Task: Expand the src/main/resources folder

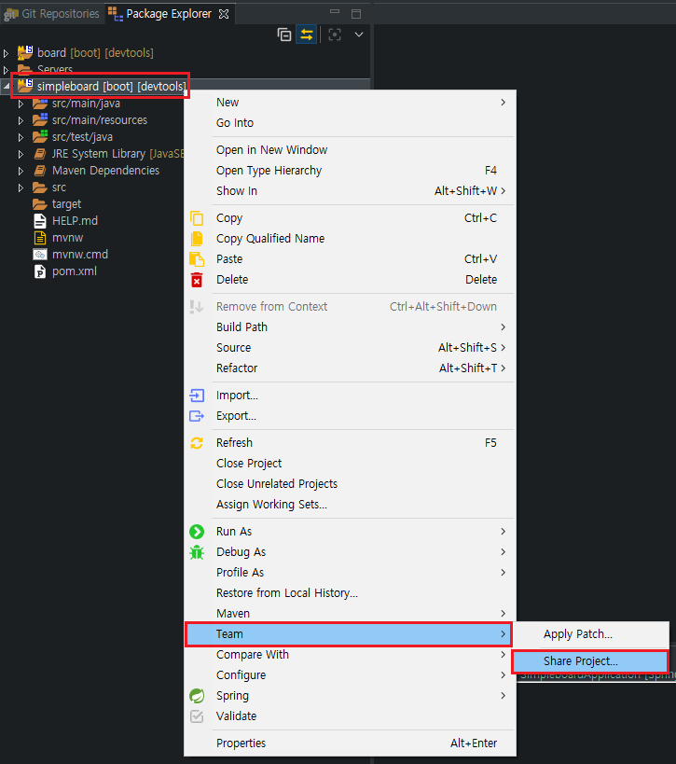Action: pos(21,120)
